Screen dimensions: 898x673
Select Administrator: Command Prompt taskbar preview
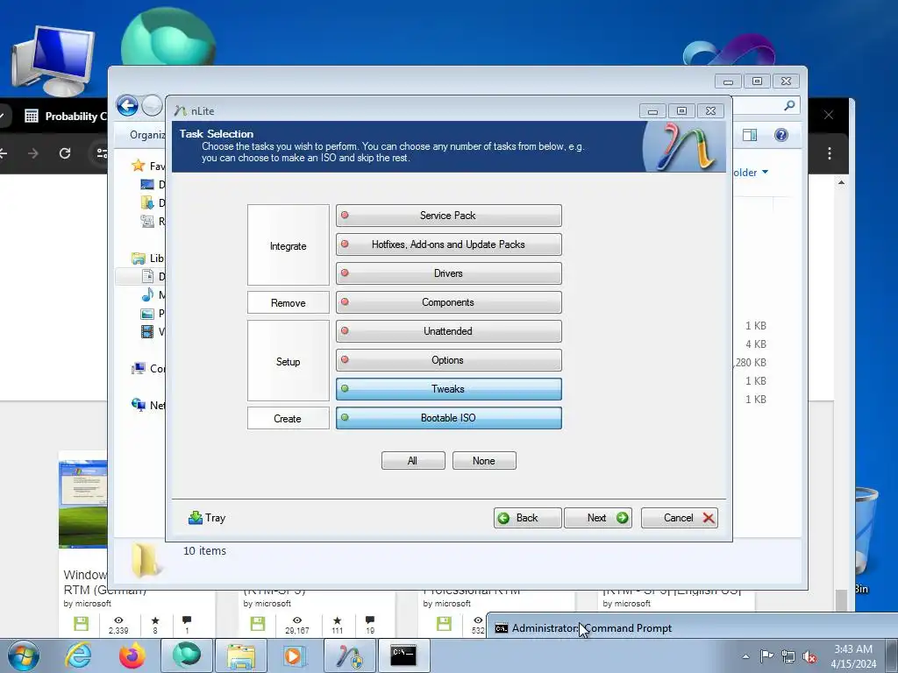pyautogui.click(x=691, y=627)
